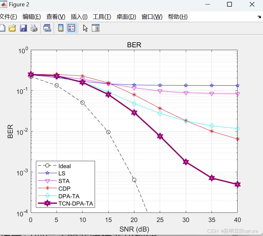This screenshot has height=236, width=263.
Task: Save the figure with the floppy icon
Action: pyautogui.click(x=23, y=28)
